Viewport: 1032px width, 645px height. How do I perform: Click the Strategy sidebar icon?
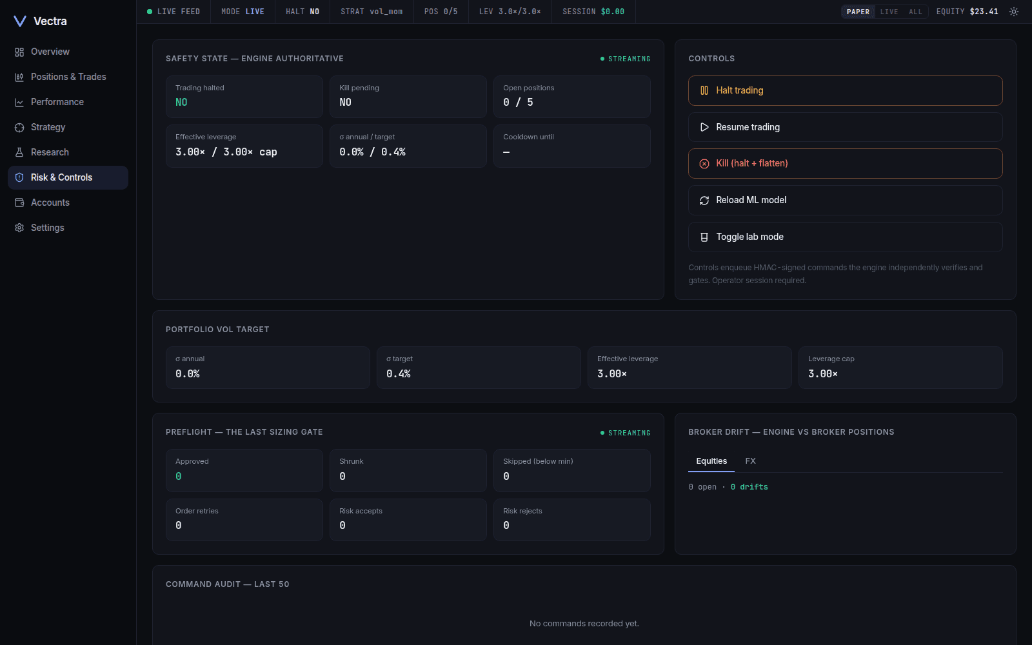tap(19, 127)
